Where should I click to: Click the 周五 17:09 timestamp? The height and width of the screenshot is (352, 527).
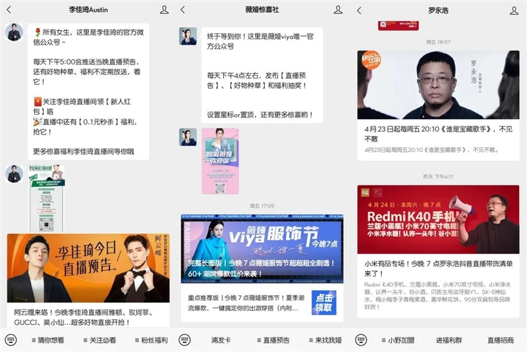tap(262, 206)
